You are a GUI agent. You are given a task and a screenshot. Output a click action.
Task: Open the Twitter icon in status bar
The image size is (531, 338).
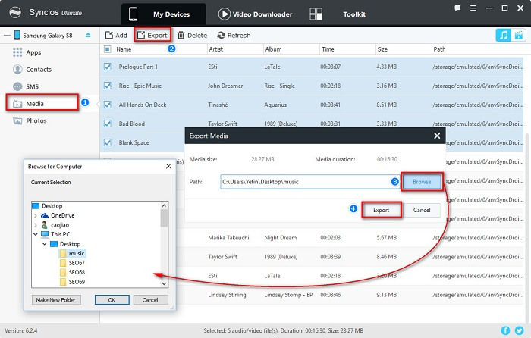[519, 330]
